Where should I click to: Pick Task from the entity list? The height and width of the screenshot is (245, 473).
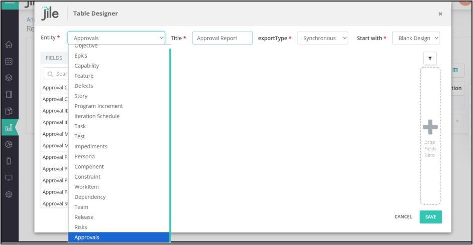pyautogui.click(x=119, y=126)
